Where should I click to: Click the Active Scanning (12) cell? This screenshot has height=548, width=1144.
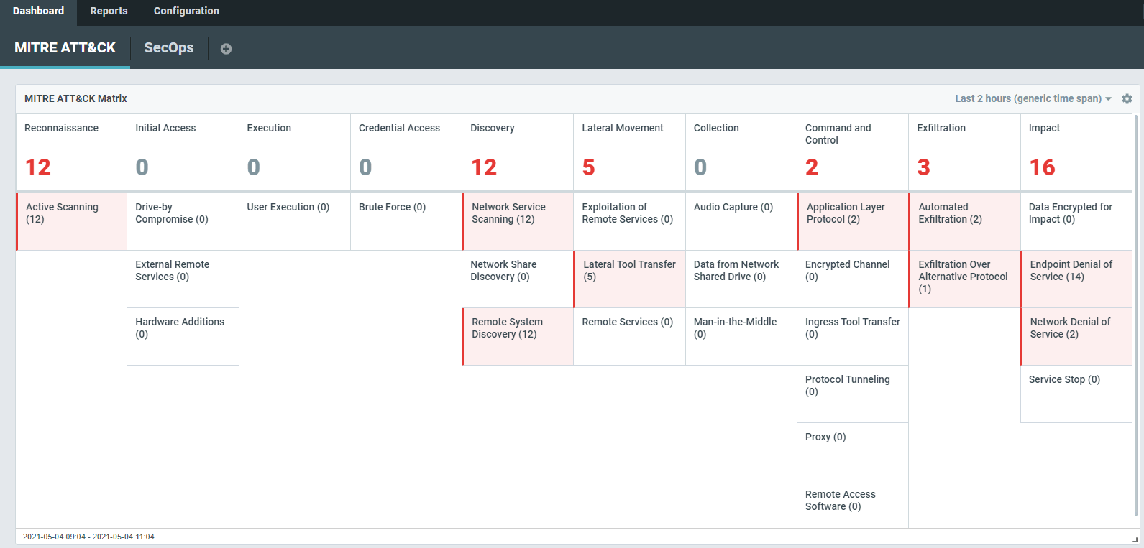tap(72, 221)
